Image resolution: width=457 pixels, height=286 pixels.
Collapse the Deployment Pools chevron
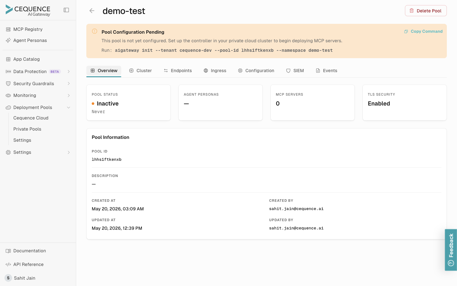(69, 107)
